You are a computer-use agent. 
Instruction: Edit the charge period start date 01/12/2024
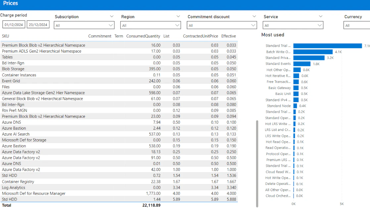point(14,24)
